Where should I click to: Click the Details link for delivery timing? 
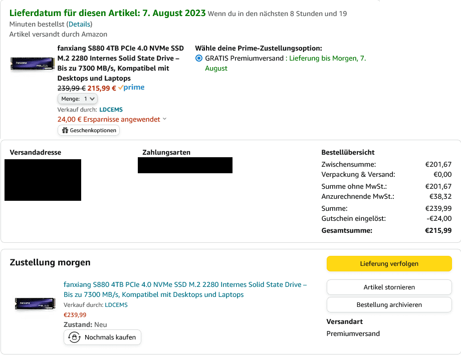click(80, 24)
